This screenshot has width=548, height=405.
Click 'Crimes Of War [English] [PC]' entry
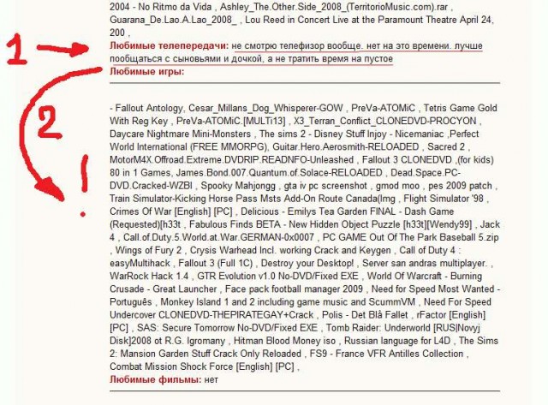pos(171,211)
